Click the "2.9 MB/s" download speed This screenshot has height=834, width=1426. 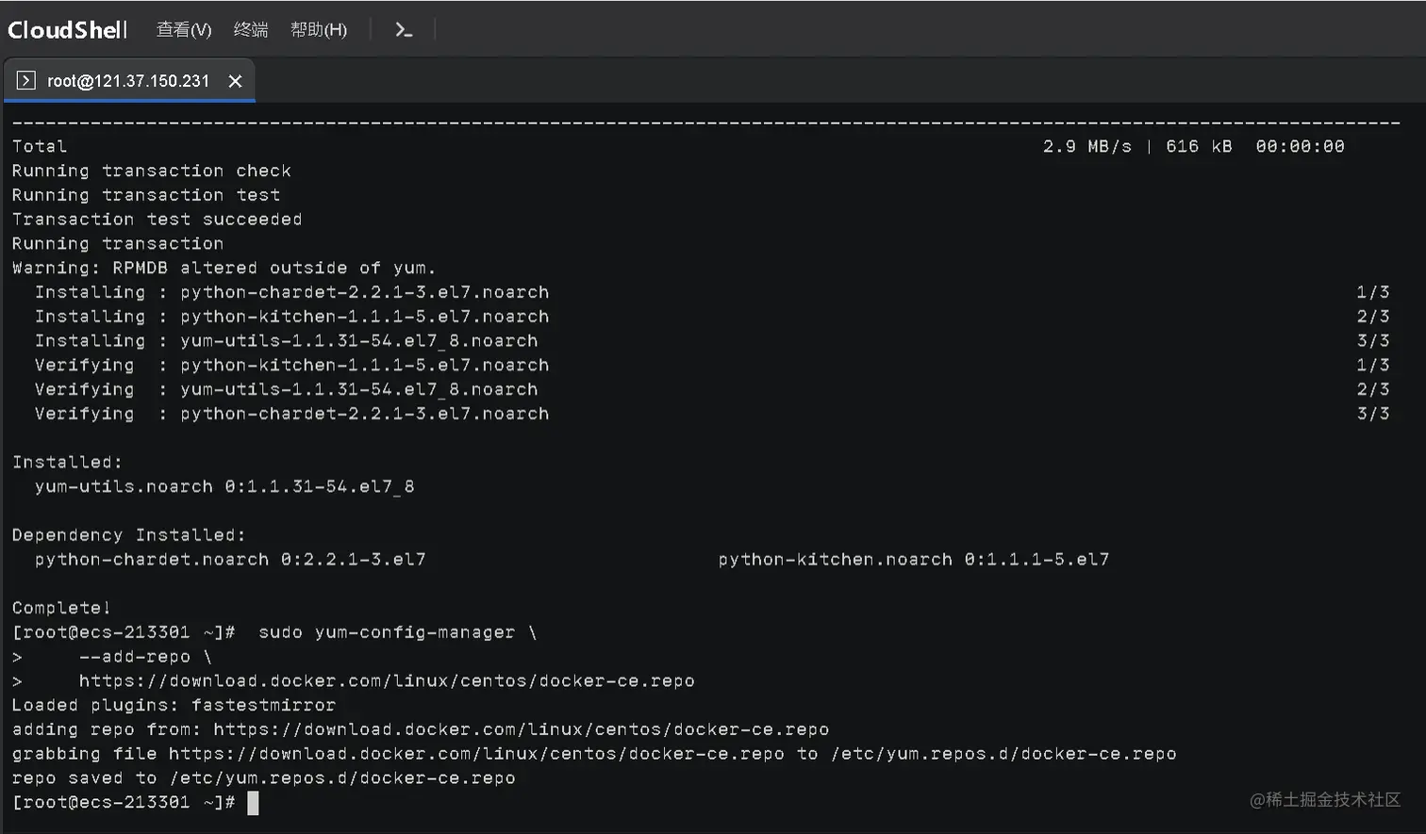[x=1086, y=146]
